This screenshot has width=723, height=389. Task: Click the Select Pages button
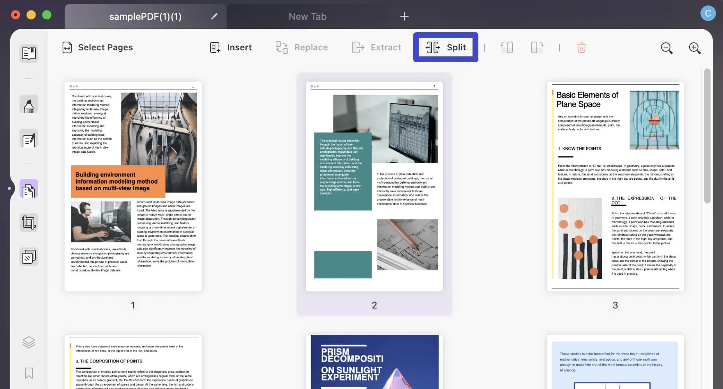pos(98,47)
